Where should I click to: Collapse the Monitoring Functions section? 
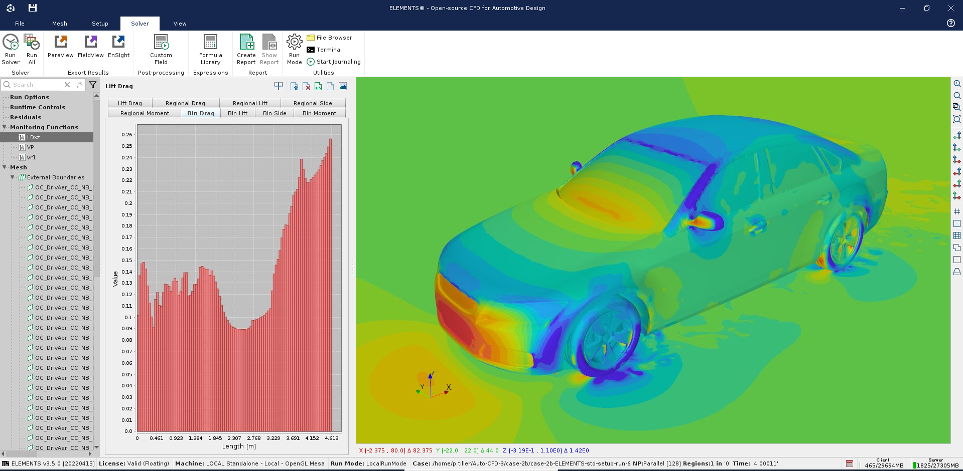[x=4, y=127]
